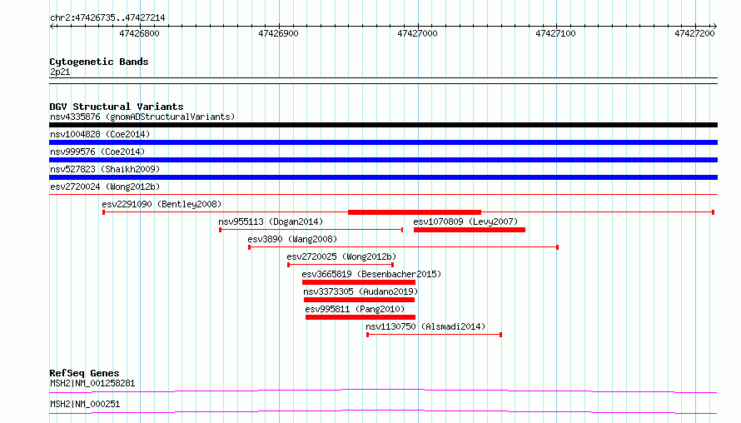The image size is (741, 423).
Task: Select the Cytogenetic Bands track title
Action: click(x=99, y=62)
